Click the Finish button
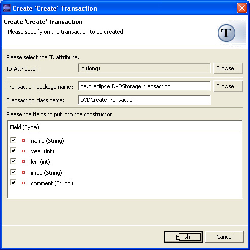Viewport: 250px width, 250px height. pos(184,237)
